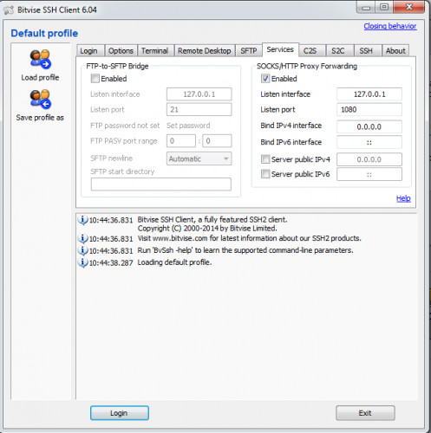Image resolution: width=431 pixels, height=433 pixels.
Task: Select the Remote Desktop tab
Action: (x=205, y=51)
